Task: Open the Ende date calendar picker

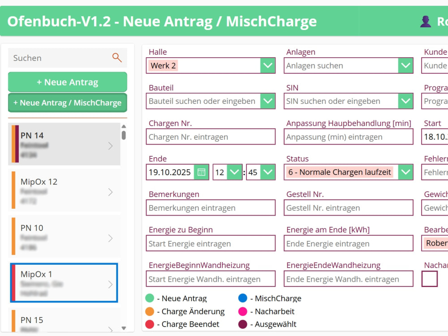Action: point(201,172)
